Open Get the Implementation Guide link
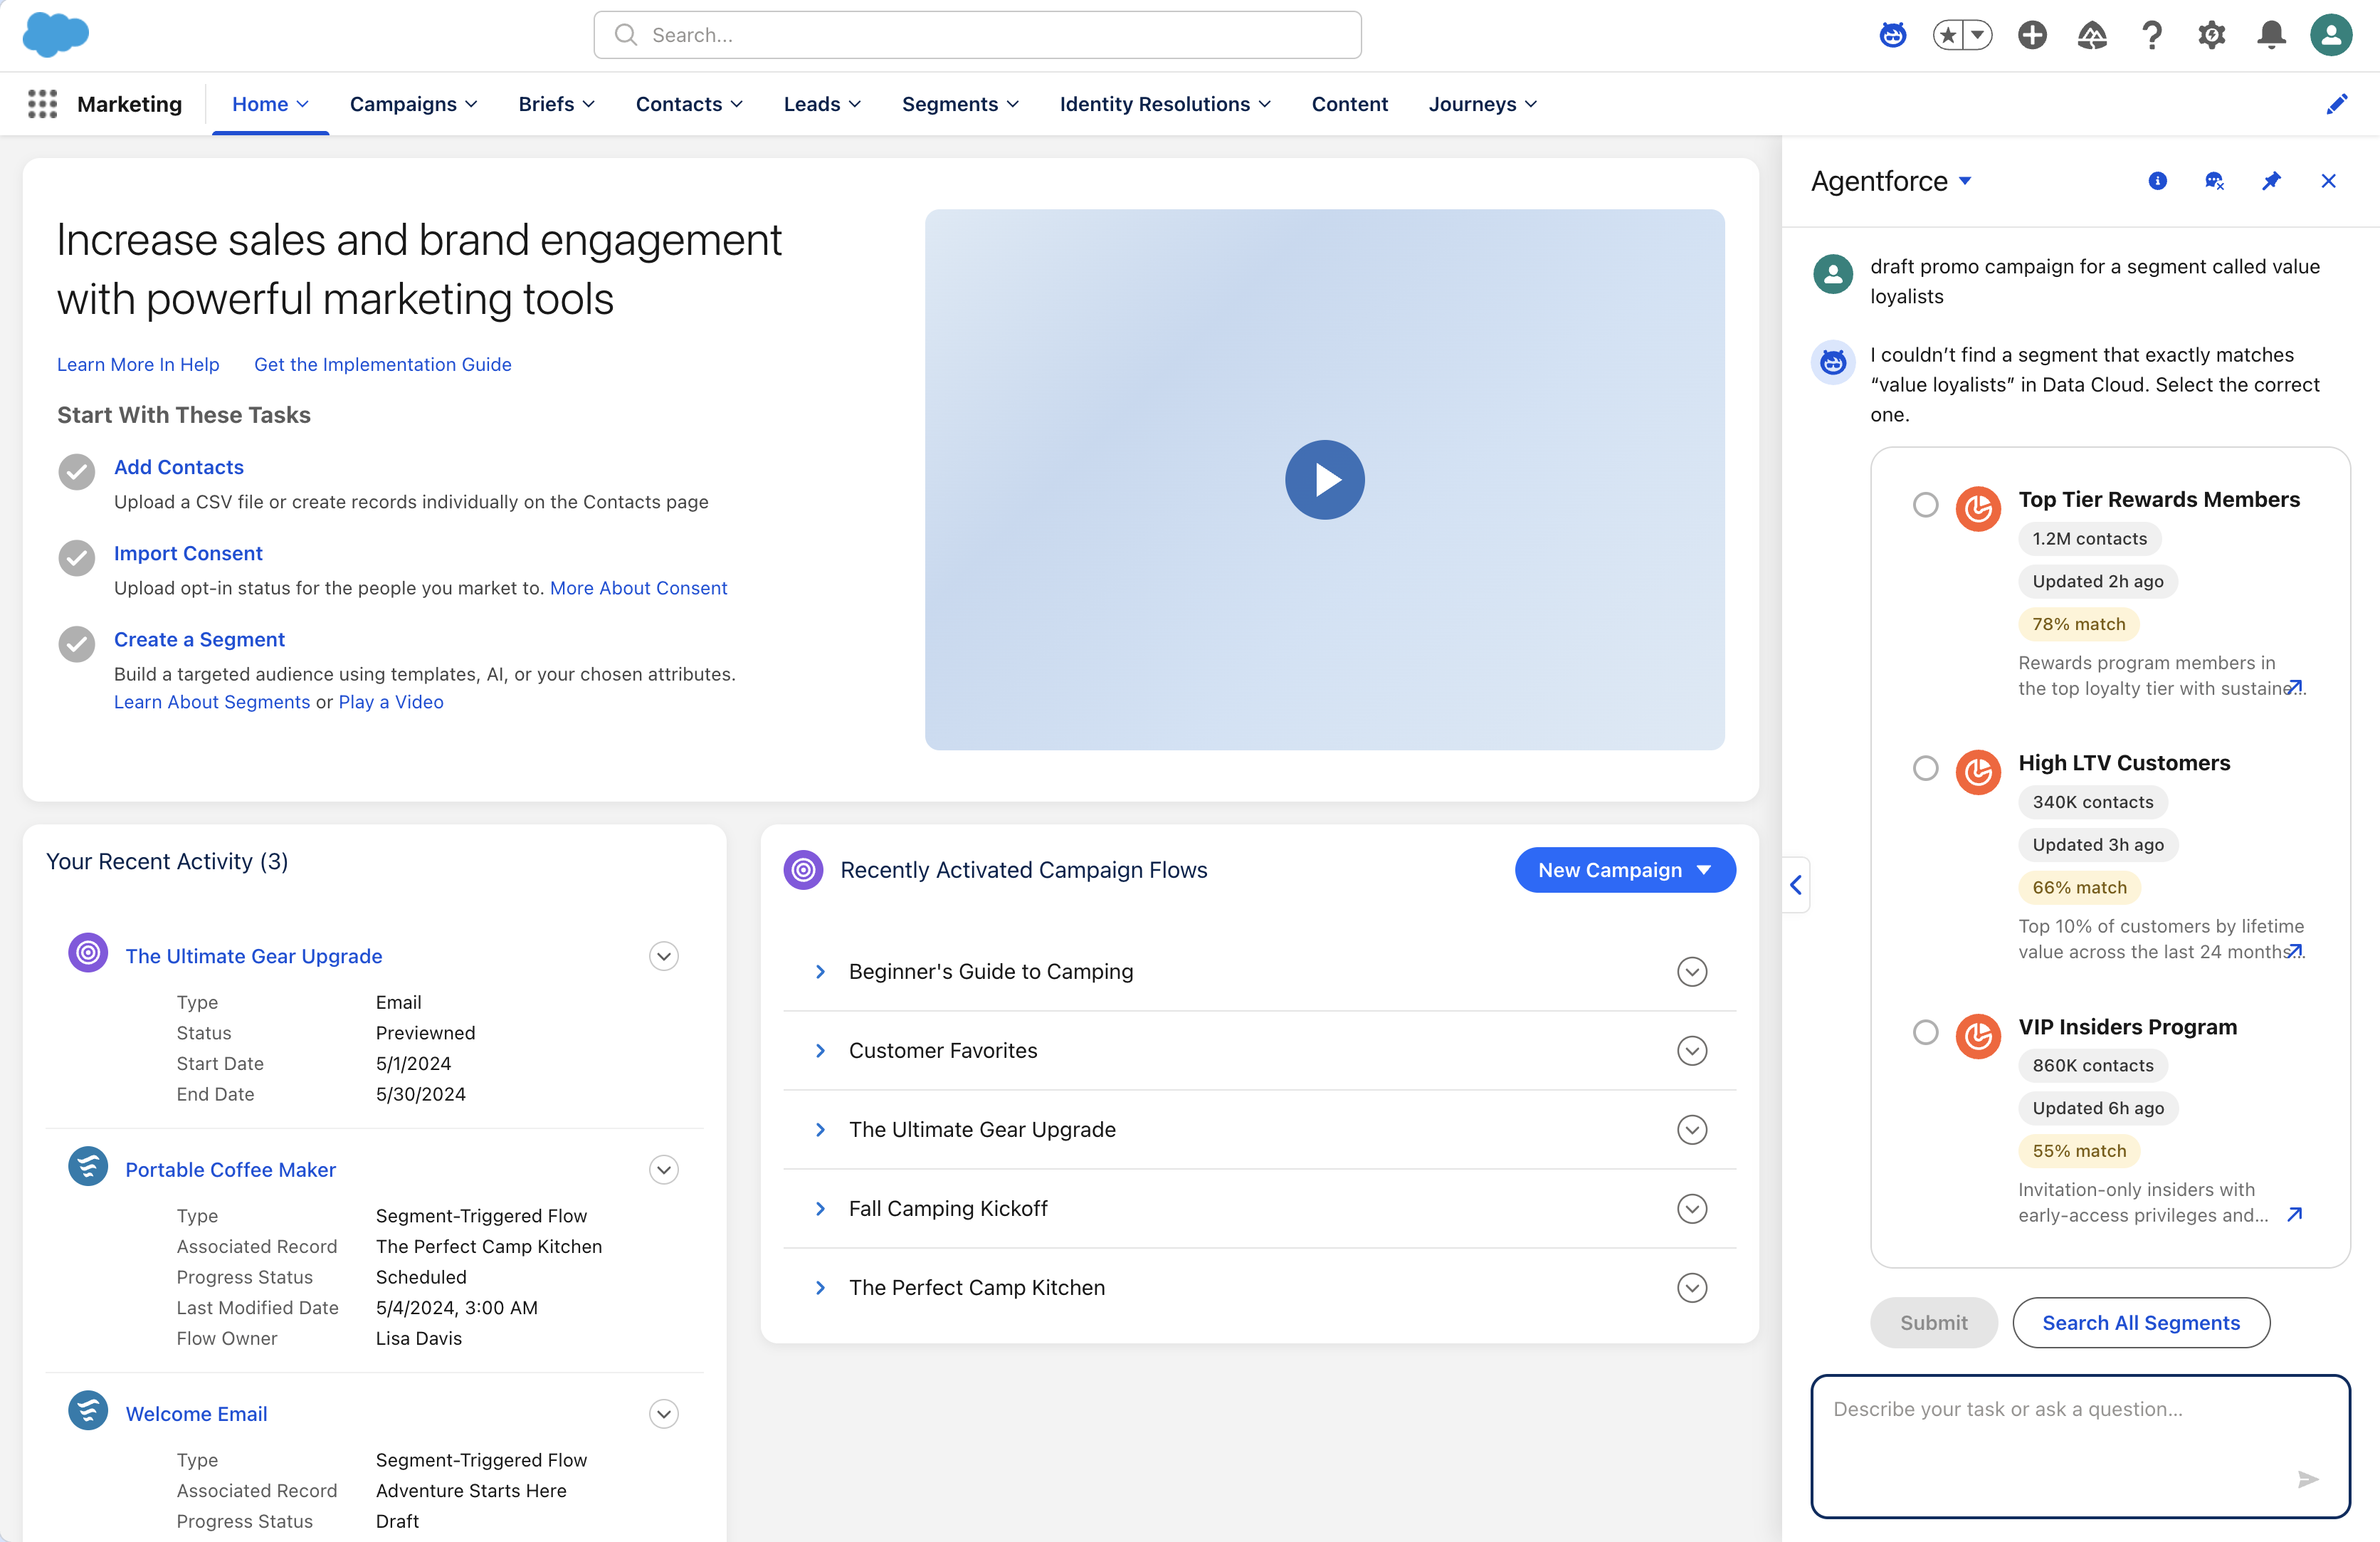Viewport: 2380px width, 1542px height. coord(382,364)
